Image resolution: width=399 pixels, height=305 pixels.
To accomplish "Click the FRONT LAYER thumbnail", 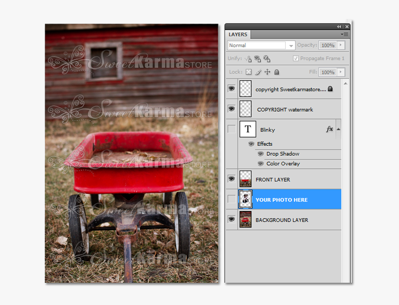I will click(x=245, y=179).
